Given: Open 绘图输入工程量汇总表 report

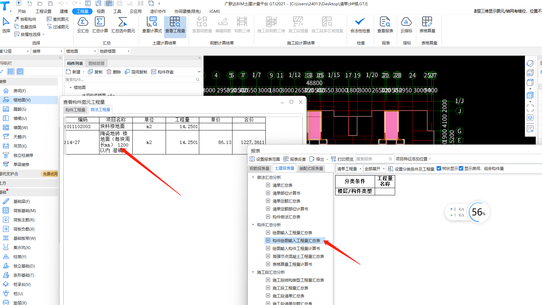Looking at the screenshot, I should [292, 233].
